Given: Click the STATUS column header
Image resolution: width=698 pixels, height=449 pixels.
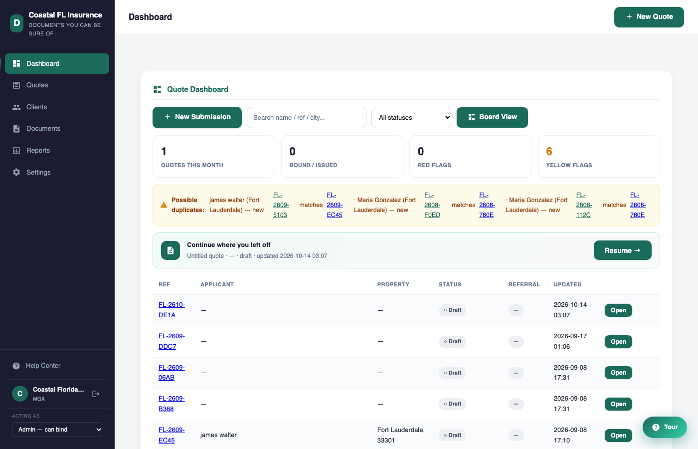Looking at the screenshot, I should [x=450, y=284].
